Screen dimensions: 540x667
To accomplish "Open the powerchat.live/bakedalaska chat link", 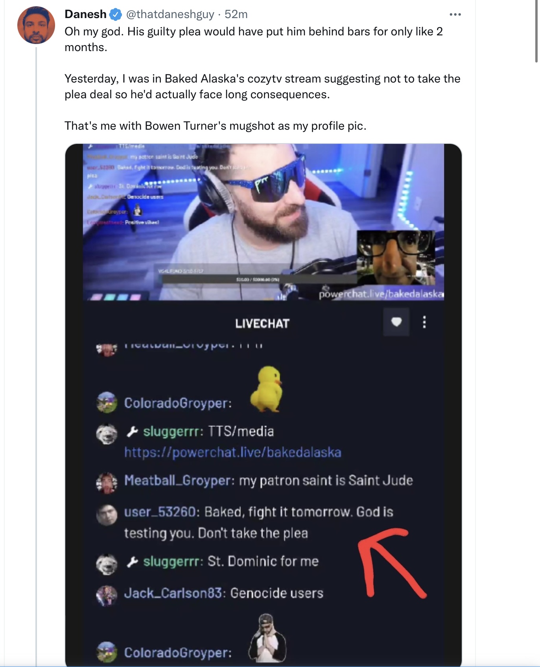I will (x=233, y=452).
